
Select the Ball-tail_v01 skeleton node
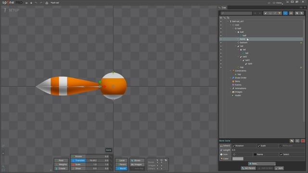(238, 21)
